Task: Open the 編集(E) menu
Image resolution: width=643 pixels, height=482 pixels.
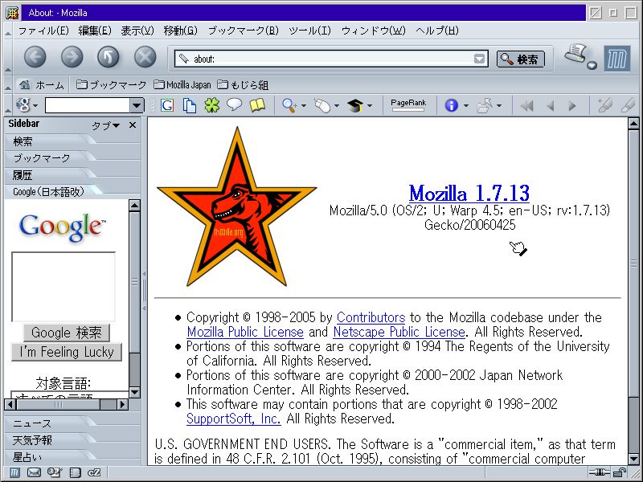Action: 95,31
